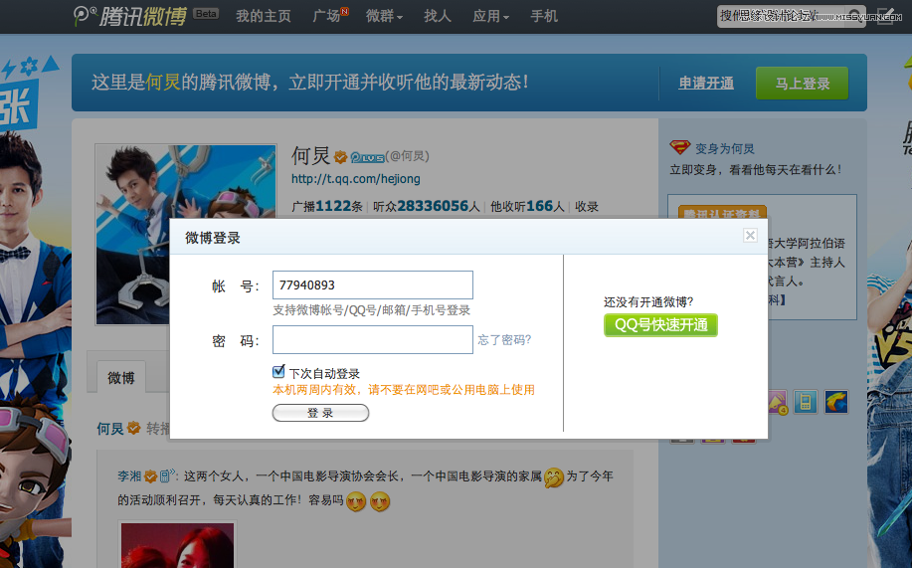This screenshot has height=568, width=912.
Task: Open 手机 in the navigation bar
Action: [544, 16]
